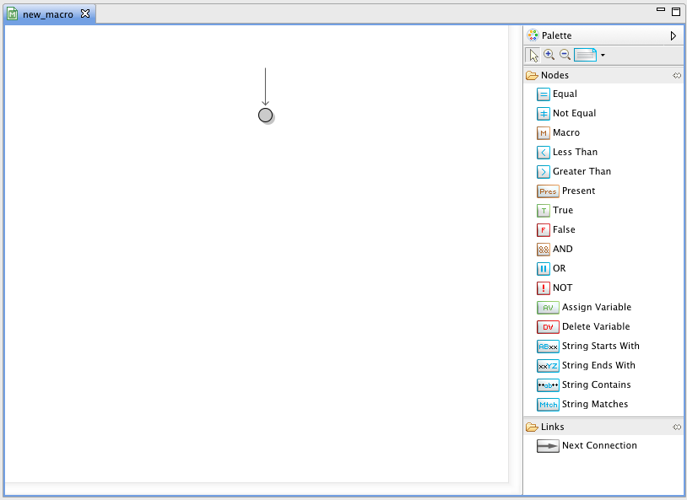Hide the Palette with triangle arrow
Image resolution: width=687 pixels, height=500 pixels.
tap(673, 36)
